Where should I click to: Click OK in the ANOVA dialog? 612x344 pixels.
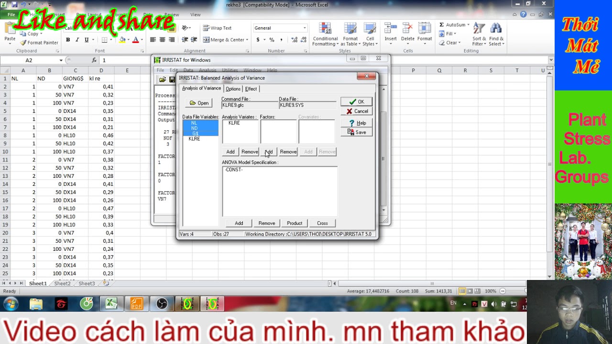[356, 102]
